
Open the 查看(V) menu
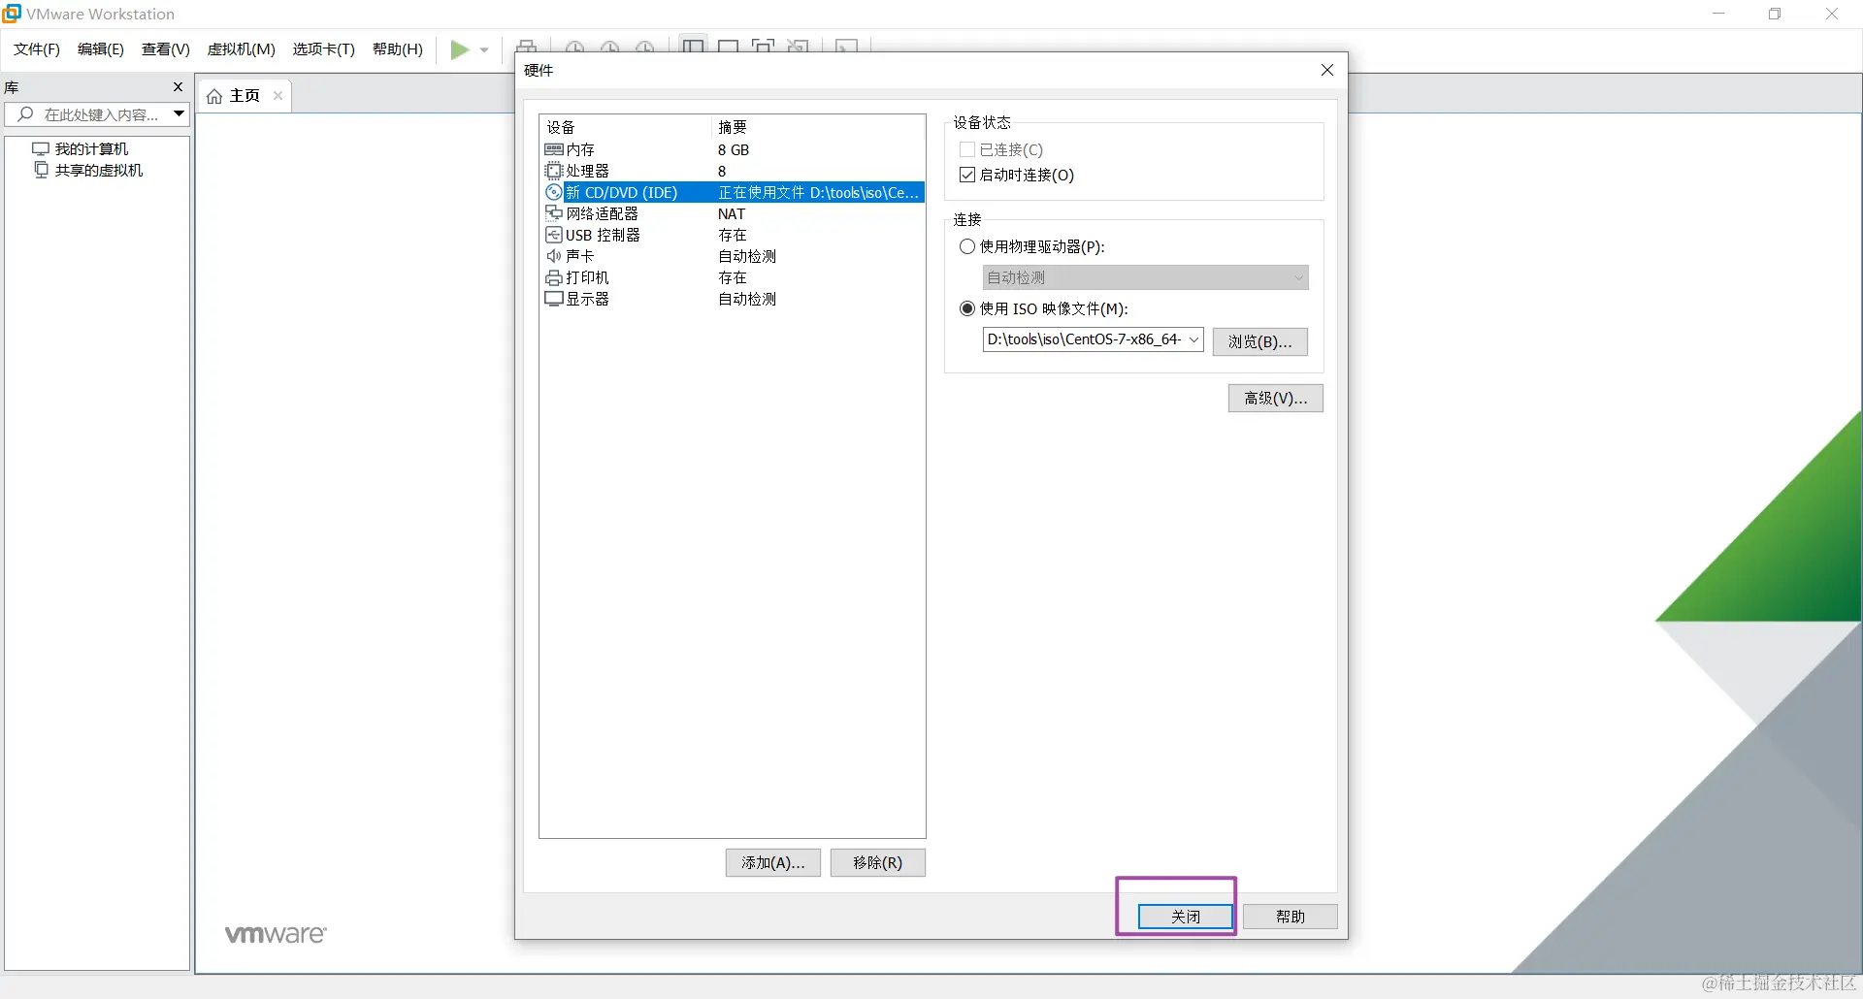pos(166,49)
